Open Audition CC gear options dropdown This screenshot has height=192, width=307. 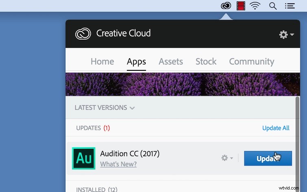pyautogui.click(x=227, y=158)
